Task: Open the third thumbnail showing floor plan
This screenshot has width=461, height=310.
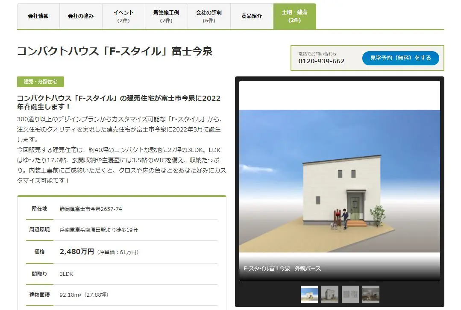Action: pos(350,294)
